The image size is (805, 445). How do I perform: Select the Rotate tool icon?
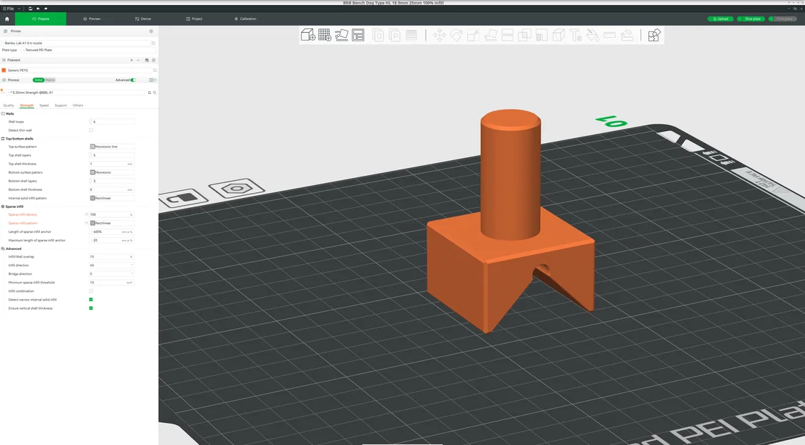457,35
